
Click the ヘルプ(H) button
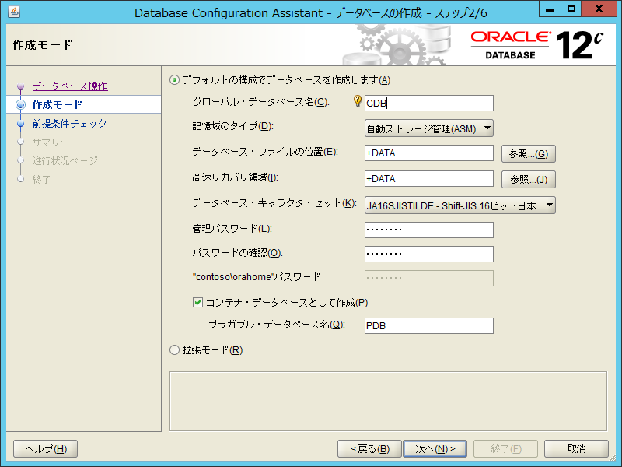click(x=46, y=449)
